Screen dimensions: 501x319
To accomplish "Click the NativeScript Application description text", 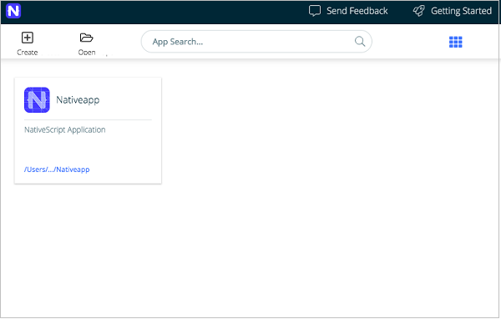I will tap(65, 129).
